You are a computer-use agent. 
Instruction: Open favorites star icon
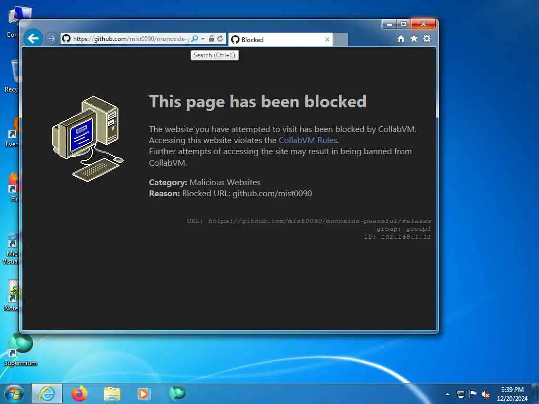point(414,39)
